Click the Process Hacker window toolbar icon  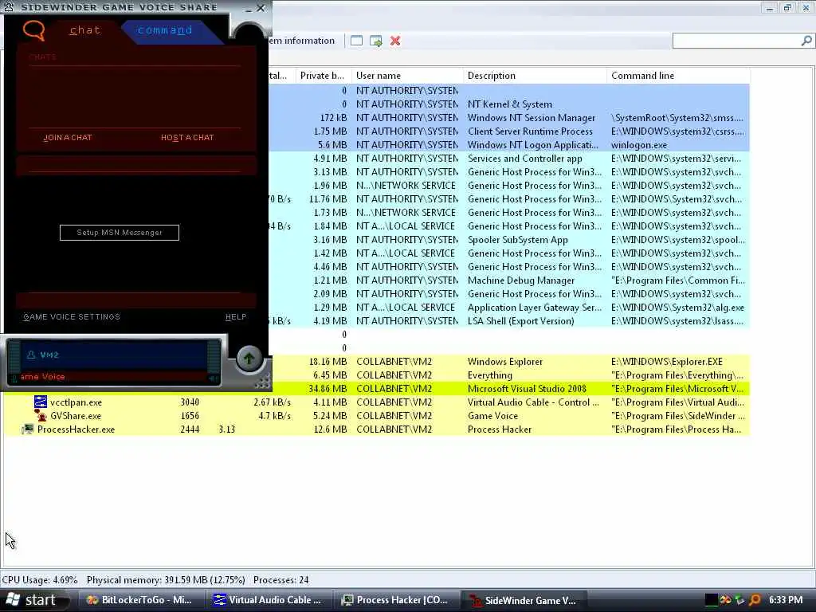pyautogui.click(x=356, y=41)
